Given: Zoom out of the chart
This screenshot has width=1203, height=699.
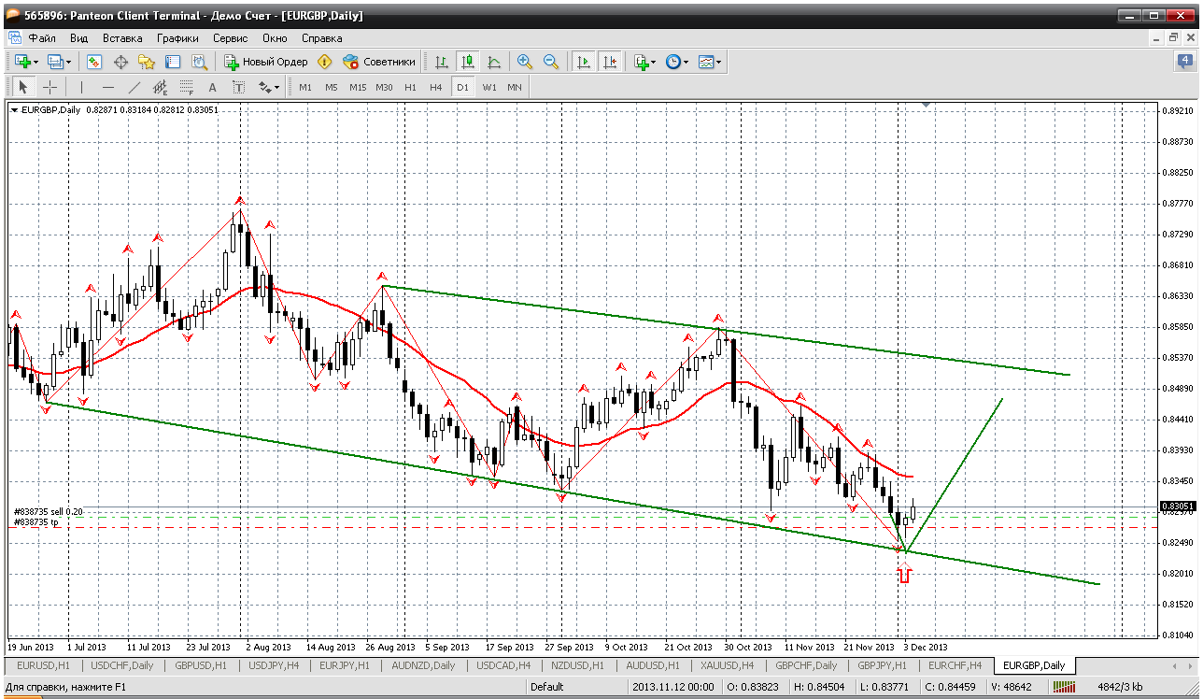Looking at the screenshot, I should (x=551, y=62).
